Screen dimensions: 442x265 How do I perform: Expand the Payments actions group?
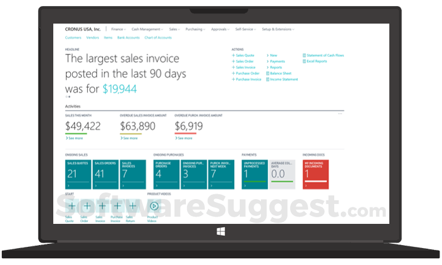tap(267, 61)
